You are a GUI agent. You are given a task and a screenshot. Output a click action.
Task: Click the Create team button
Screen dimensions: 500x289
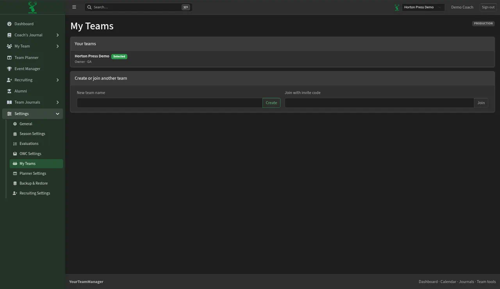[271, 103]
